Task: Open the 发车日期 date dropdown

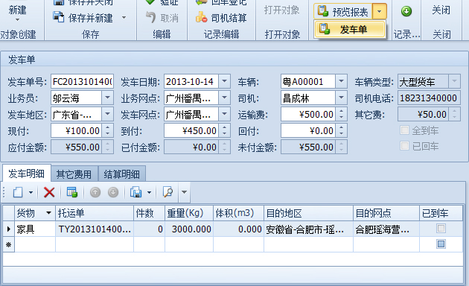Action: coord(224,81)
